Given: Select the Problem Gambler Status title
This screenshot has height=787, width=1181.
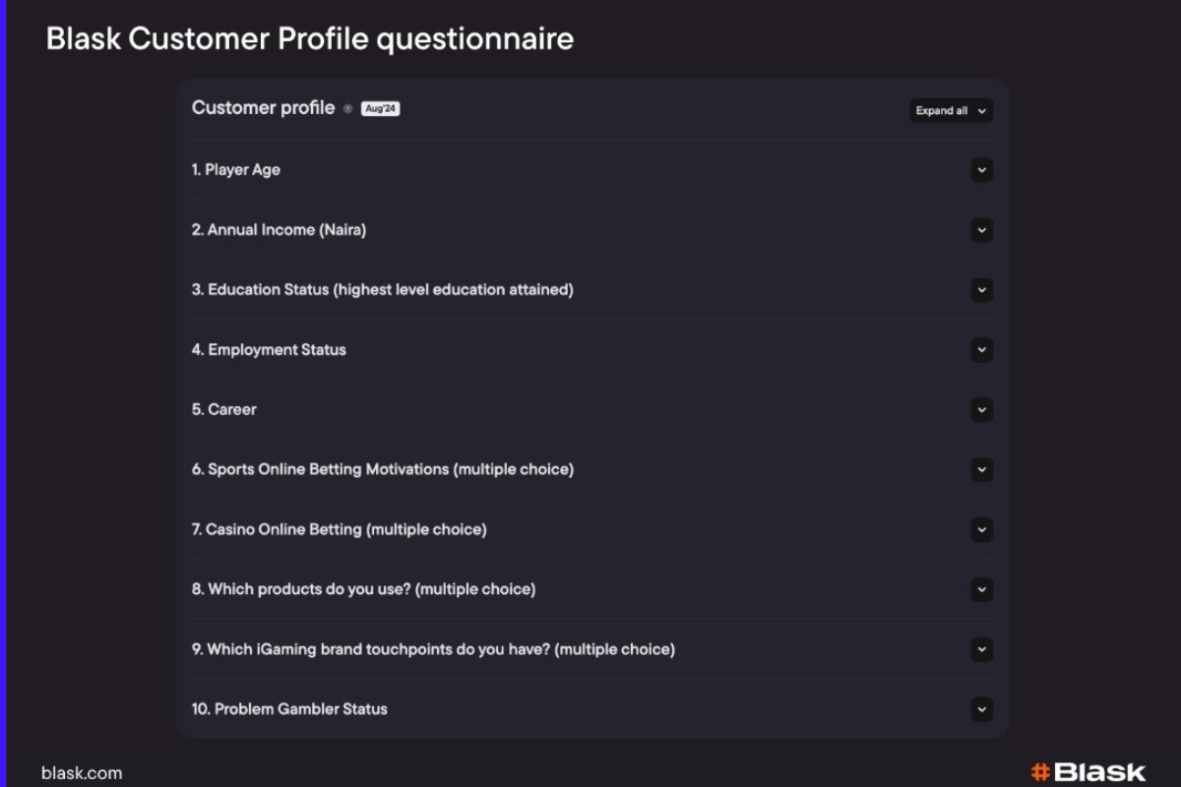Looking at the screenshot, I should (289, 709).
